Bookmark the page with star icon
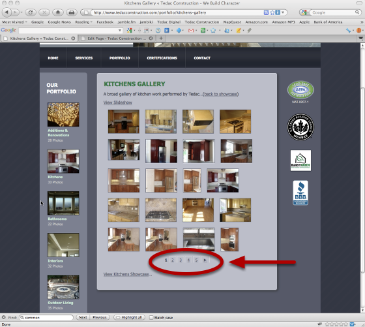This screenshot has height=327, width=365. pyautogui.click(x=272, y=12)
